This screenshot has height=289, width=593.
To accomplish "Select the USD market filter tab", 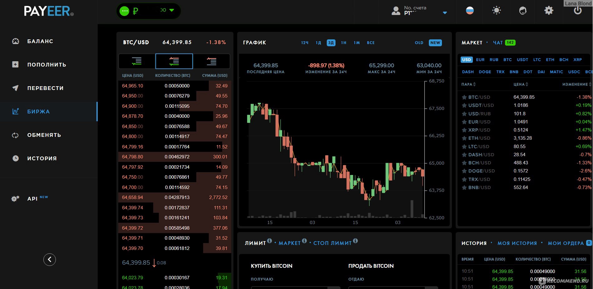I will click(x=467, y=60).
